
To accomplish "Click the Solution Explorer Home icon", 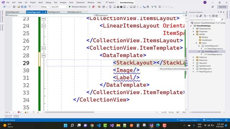I will [x=197, y=16].
